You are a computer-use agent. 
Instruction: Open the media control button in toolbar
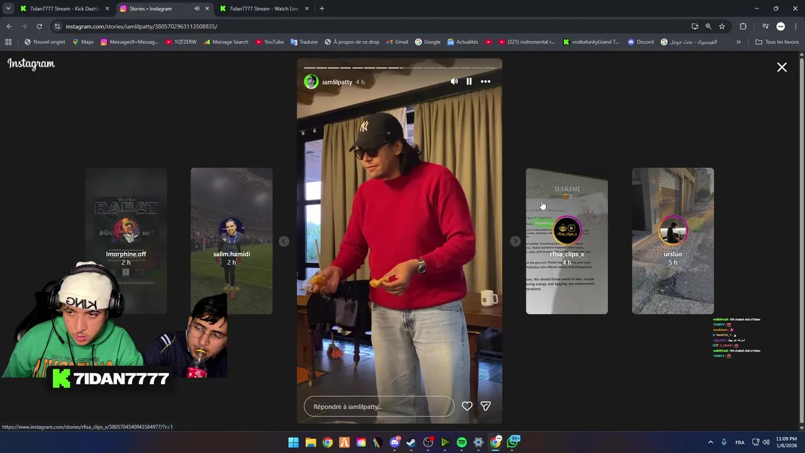[x=765, y=26]
